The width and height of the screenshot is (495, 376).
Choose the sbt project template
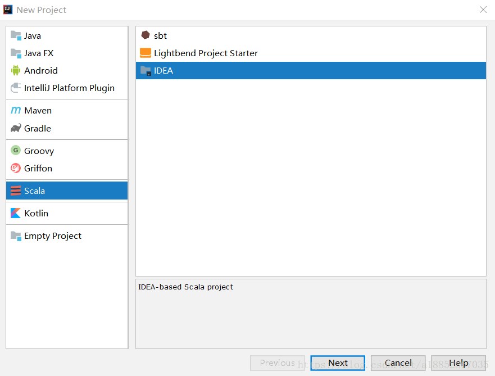point(311,35)
